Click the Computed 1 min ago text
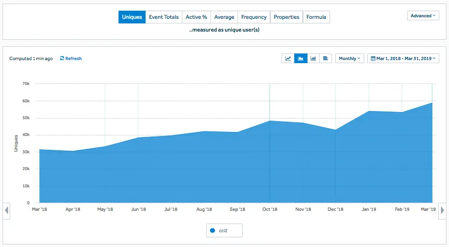This screenshot has height=247, width=449. point(31,59)
